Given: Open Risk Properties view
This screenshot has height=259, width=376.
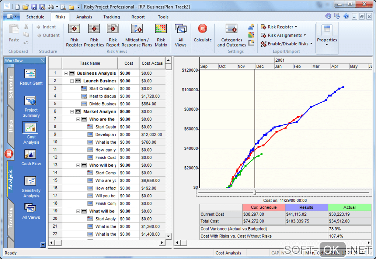Looking at the screenshot, I should click(x=94, y=35).
